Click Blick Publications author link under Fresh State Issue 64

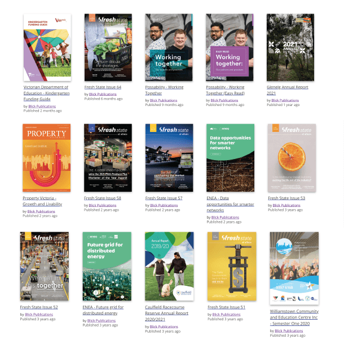[103, 94]
